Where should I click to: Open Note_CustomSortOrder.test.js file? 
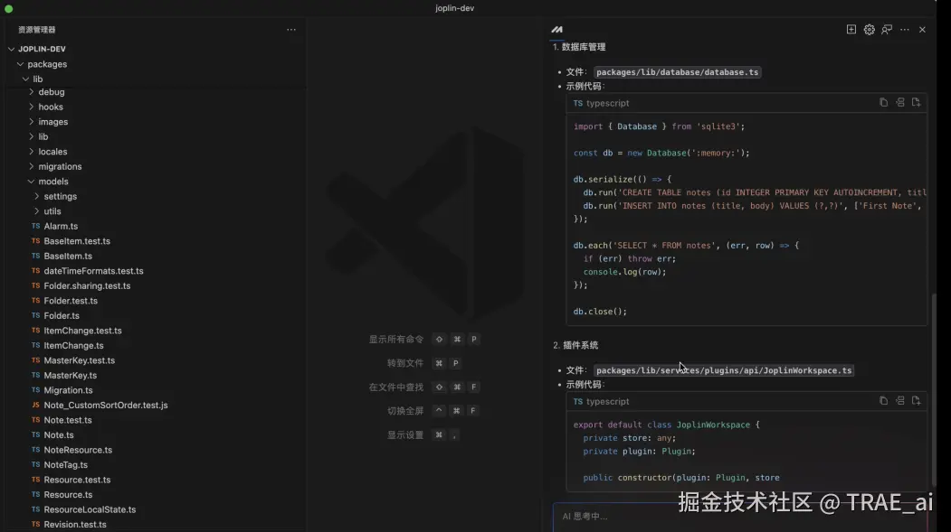click(106, 406)
